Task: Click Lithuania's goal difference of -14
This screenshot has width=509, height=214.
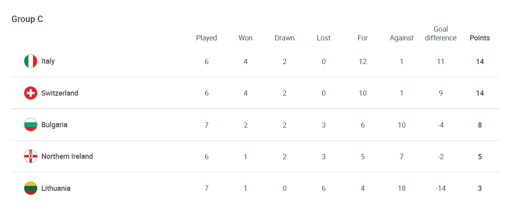Action: tap(440, 188)
